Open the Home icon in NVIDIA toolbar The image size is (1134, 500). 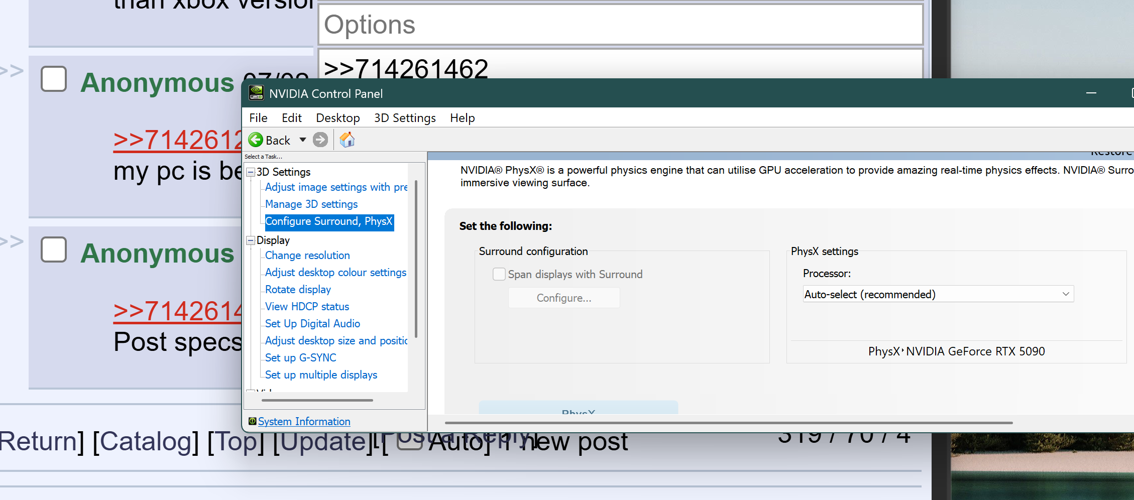[347, 140]
